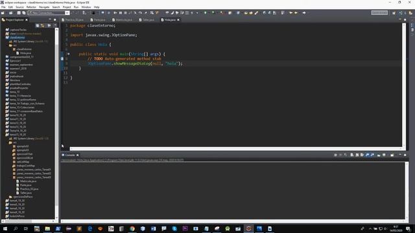This screenshot has height=233, width=415.
Task: Open the Refactor menu
Action: coord(31,7)
